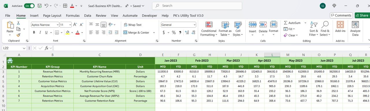Image resolution: width=370 pixels, height=111 pixels.
Task: Click the Comments button
Action: (341, 15)
